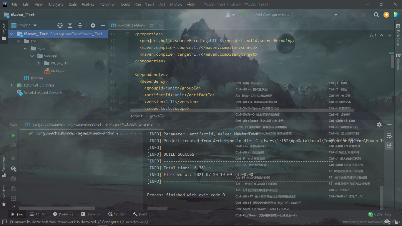Viewport: 402px width, 226px height.
Task: Open run options dropdown arrow in toolbar
Action: tap(336, 15)
